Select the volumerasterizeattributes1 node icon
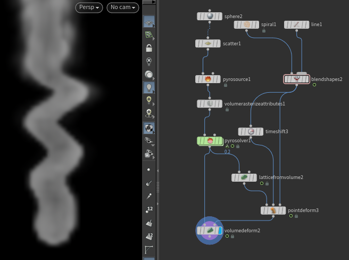 (210, 104)
